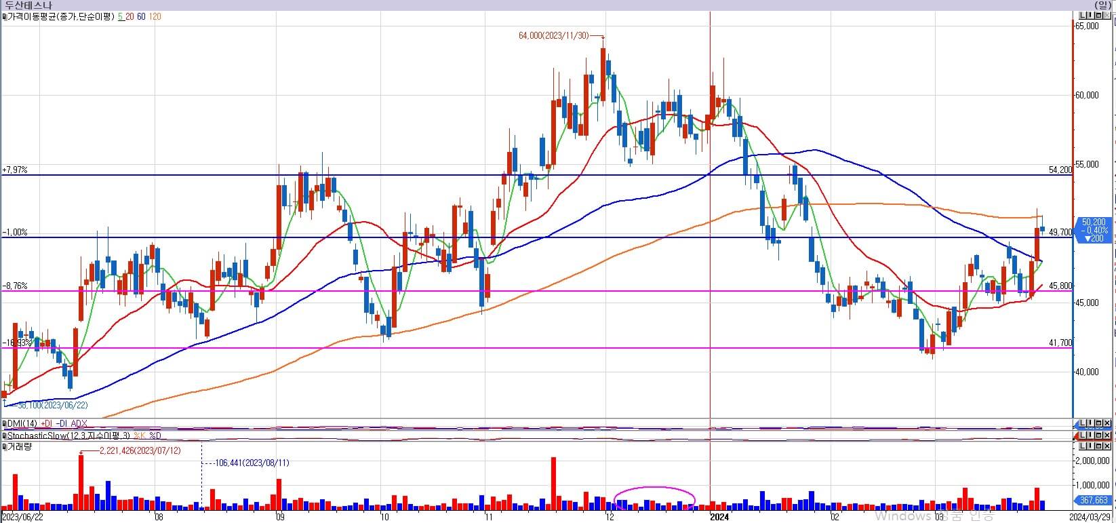Click the 2024 year marker on time axis
This screenshot has width=1116, height=523.
pyautogui.click(x=718, y=518)
